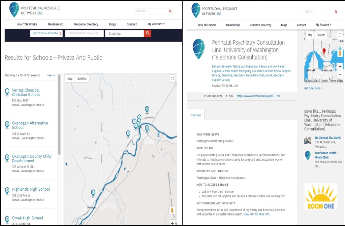Select the Overview tab
The image size is (345, 226).
pos(196,115)
